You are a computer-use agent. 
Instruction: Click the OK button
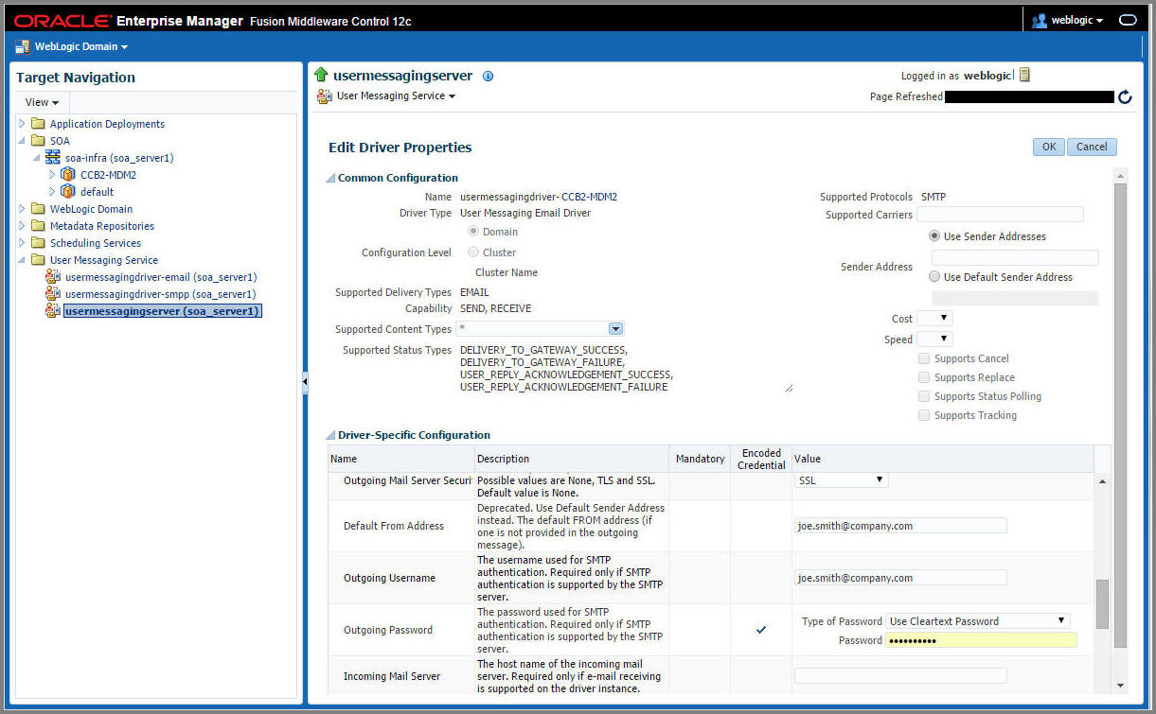pyautogui.click(x=1048, y=147)
